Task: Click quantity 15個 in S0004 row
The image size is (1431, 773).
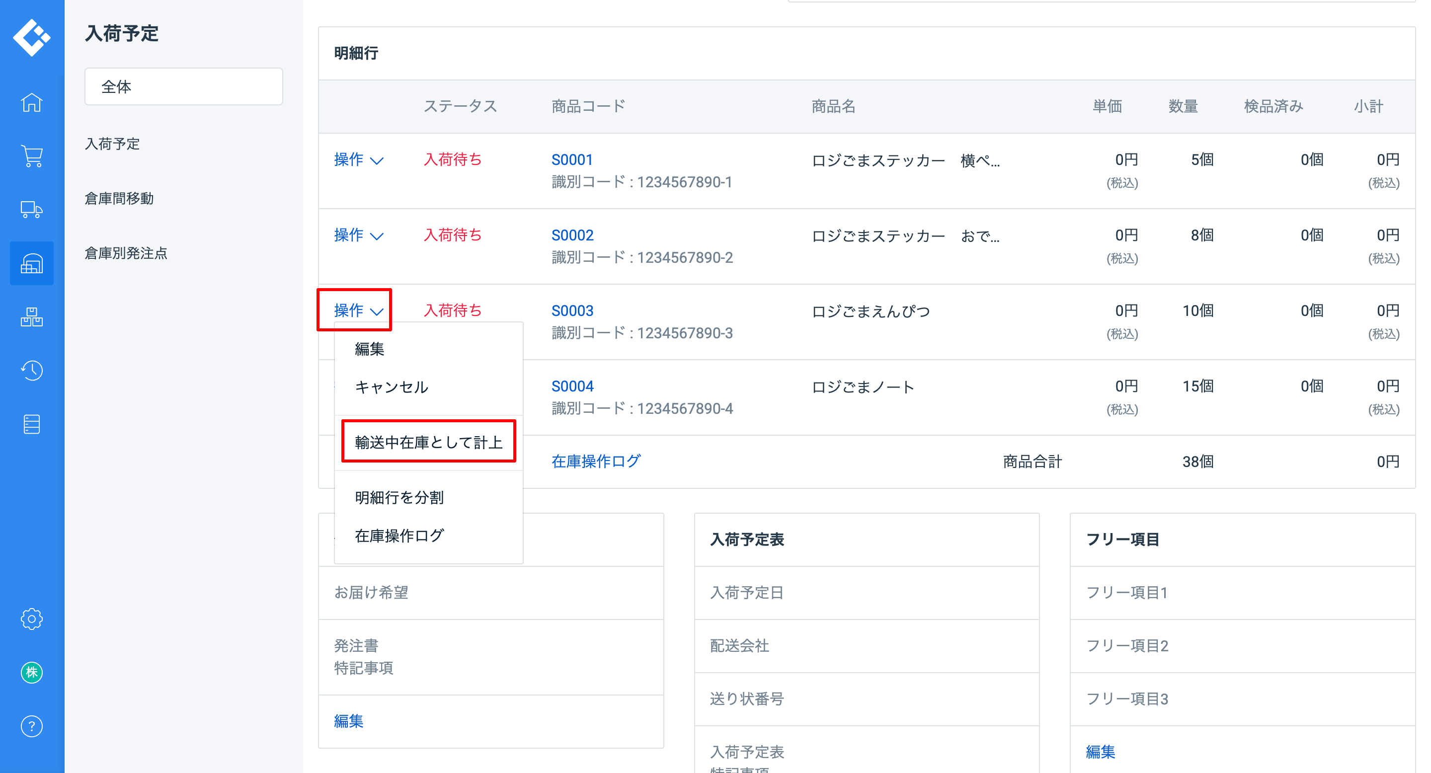Action: point(1197,386)
